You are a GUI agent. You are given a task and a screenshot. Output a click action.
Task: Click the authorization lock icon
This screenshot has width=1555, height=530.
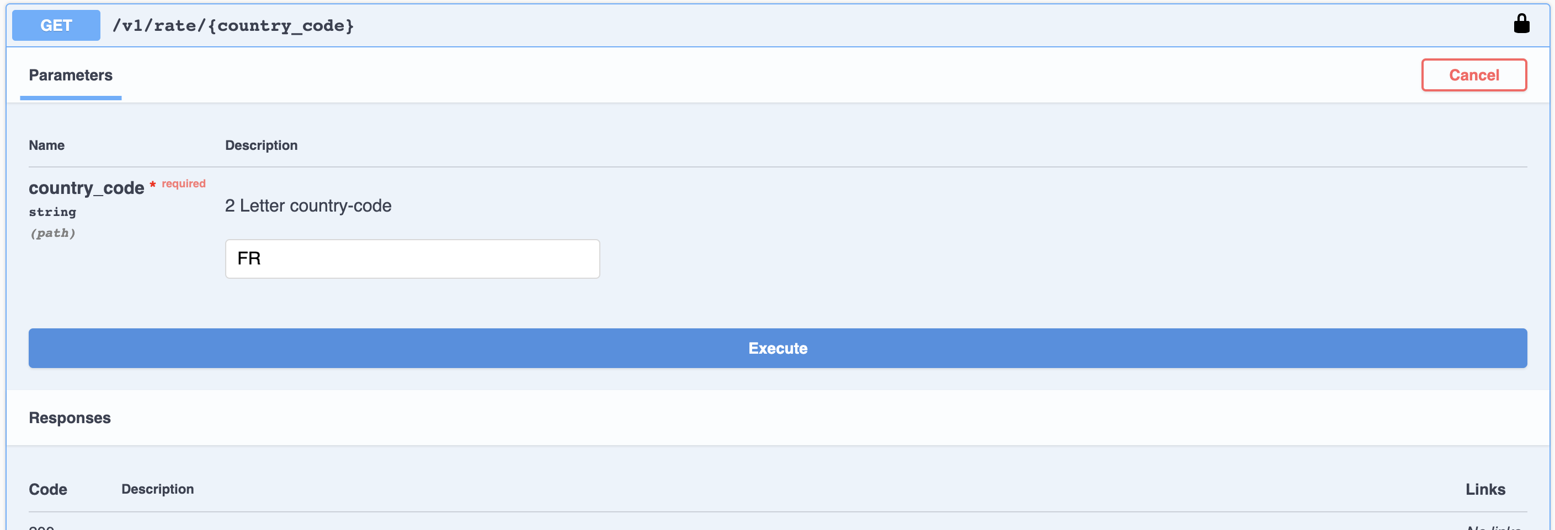click(1521, 24)
